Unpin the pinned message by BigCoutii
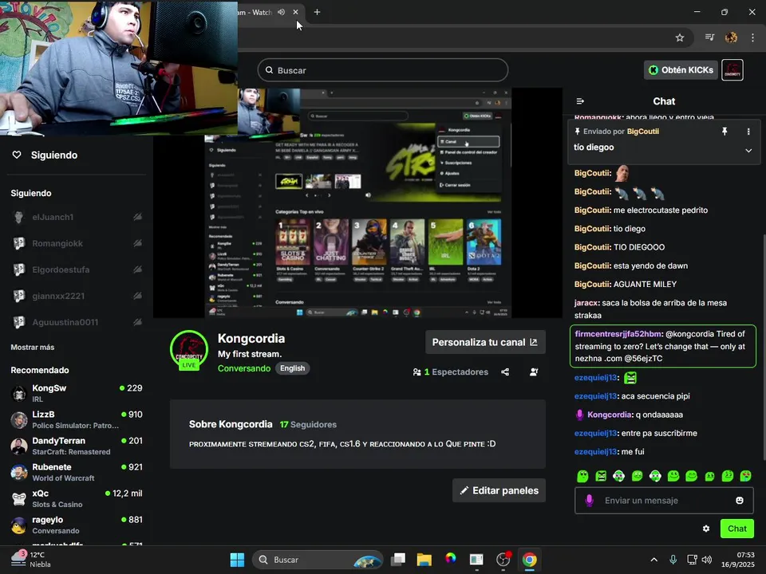 coord(725,132)
